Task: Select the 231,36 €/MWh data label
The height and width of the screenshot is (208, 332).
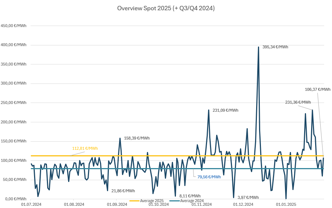Action: coord(298,102)
